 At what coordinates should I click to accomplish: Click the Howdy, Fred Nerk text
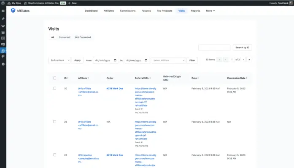point(279,3)
